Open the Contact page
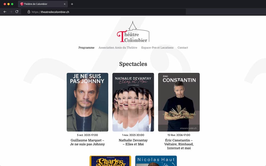Viewport: 266px width, 166px height. [x=183, y=48]
